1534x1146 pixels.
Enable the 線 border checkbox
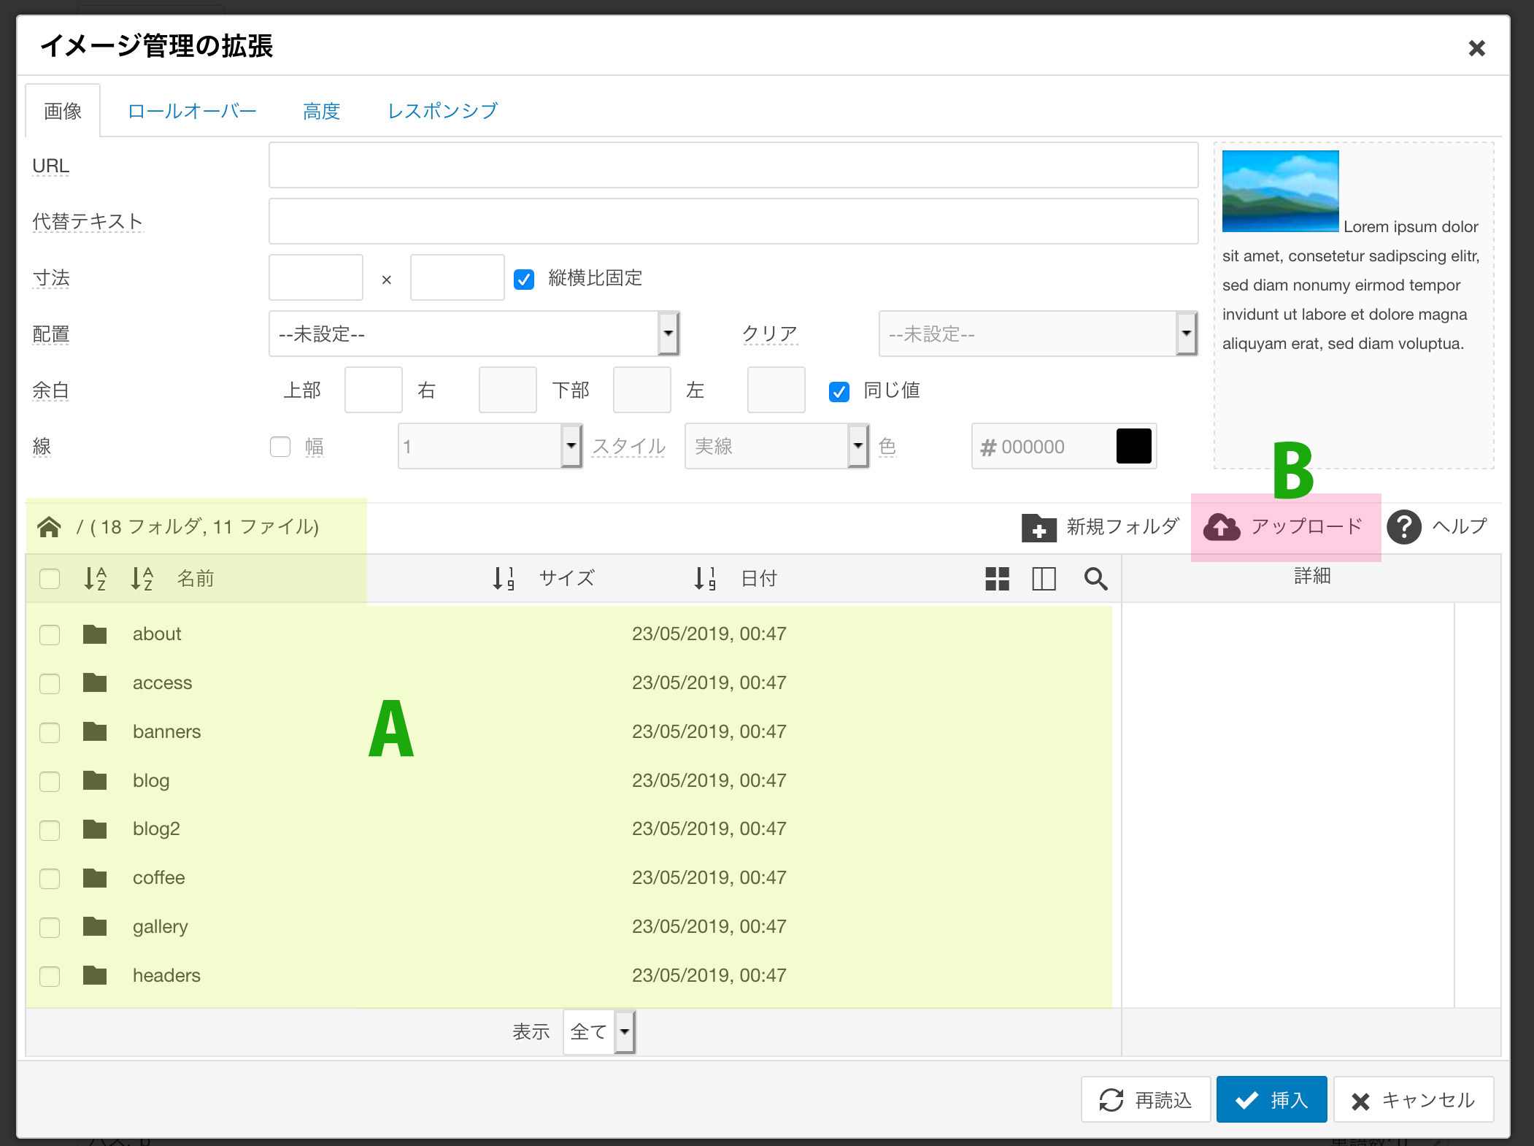pyautogui.click(x=280, y=447)
